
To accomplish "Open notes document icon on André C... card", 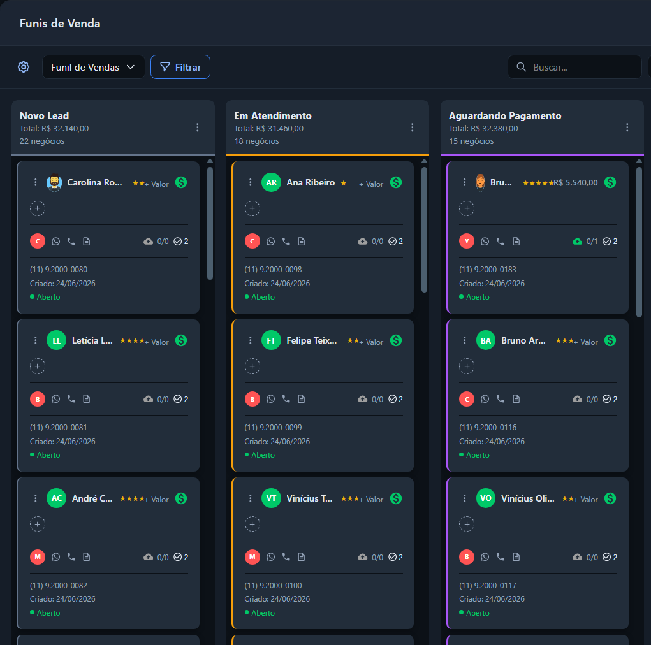I will click(x=86, y=557).
